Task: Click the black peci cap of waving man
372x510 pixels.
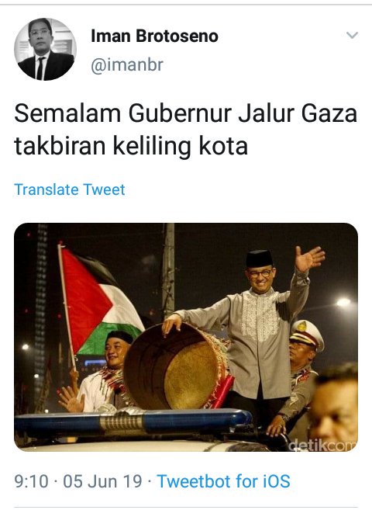Action: [x=259, y=258]
